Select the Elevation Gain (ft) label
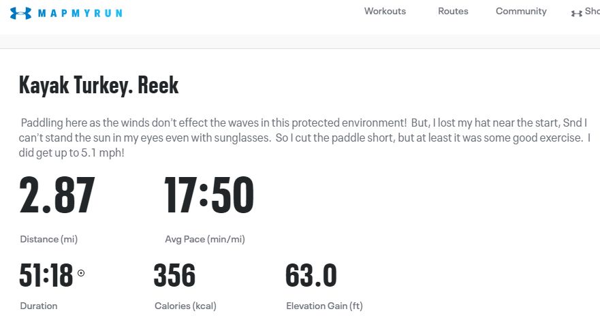 pyautogui.click(x=324, y=306)
